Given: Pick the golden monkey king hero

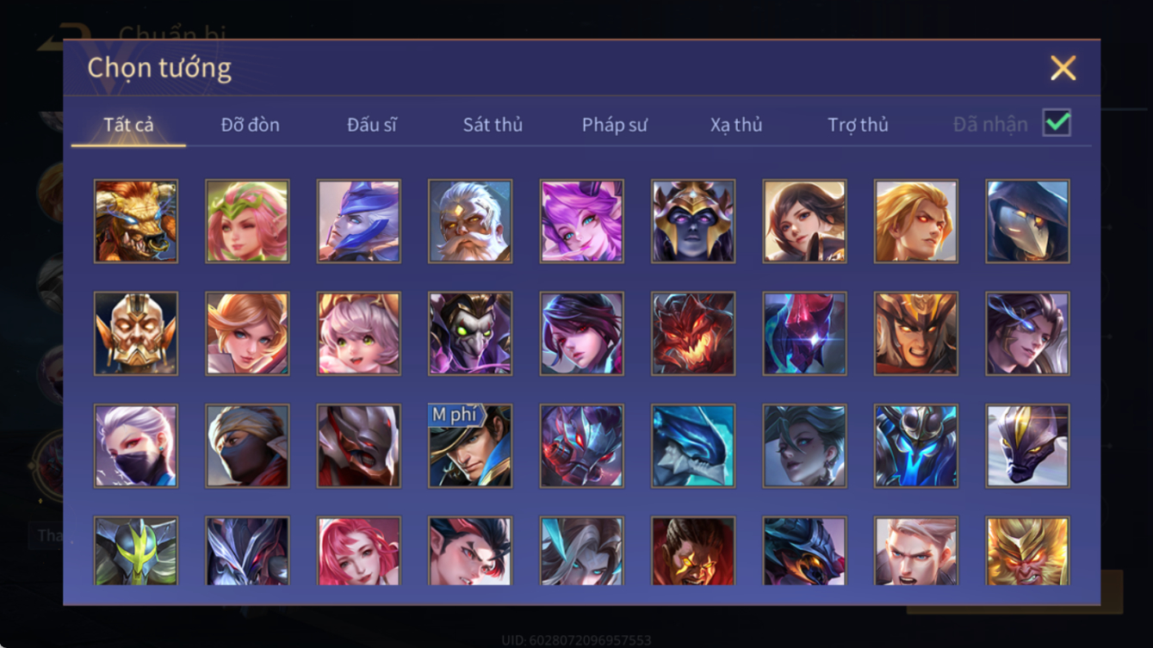Looking at the screenshot, I should pos(1027,551).
